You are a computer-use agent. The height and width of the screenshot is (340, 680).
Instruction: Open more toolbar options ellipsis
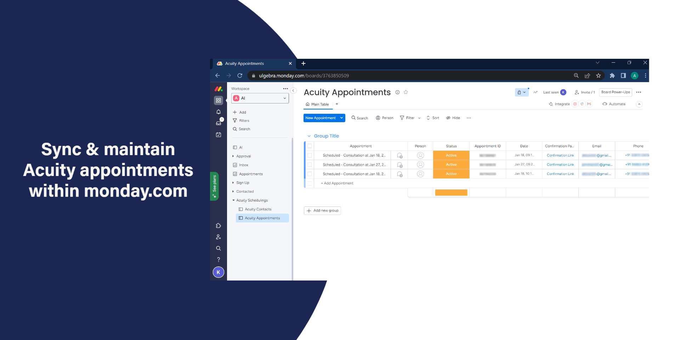click(x=469, y=118)
